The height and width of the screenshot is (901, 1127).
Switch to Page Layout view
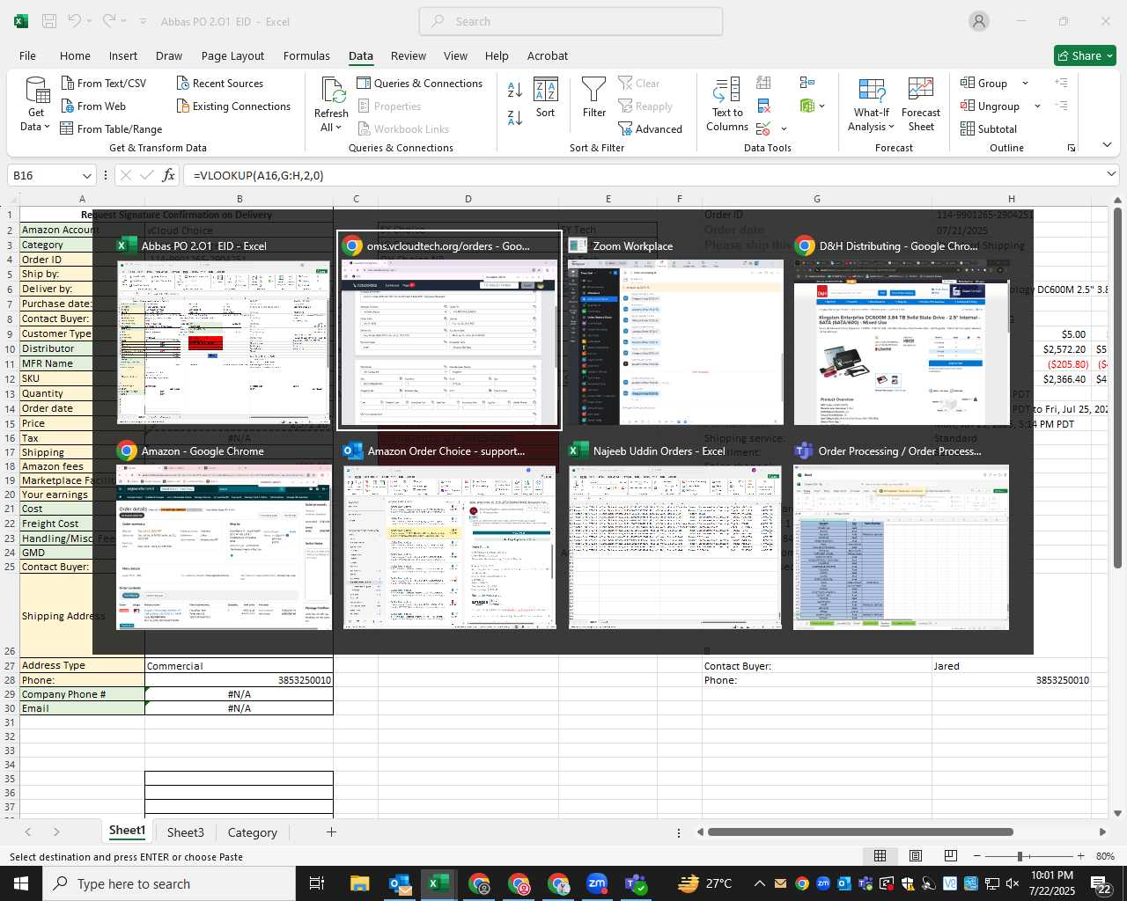(x=915, y=855)
